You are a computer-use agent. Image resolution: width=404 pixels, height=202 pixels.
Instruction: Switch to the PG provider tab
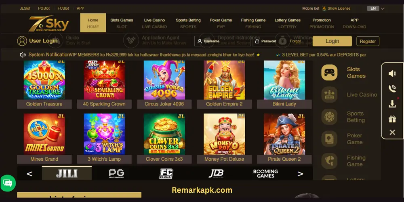[116, 174]
